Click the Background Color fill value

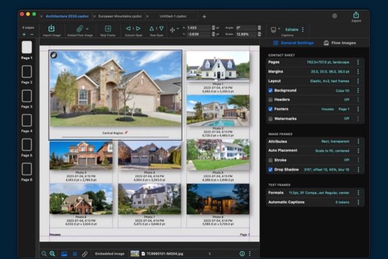click(342, 91)
